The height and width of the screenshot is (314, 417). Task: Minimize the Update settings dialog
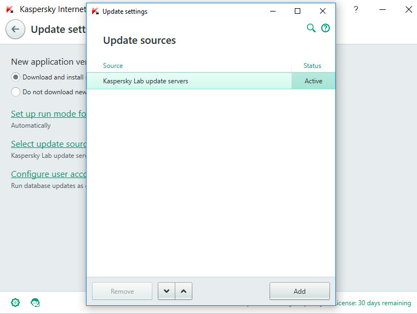tap(273, 11)
